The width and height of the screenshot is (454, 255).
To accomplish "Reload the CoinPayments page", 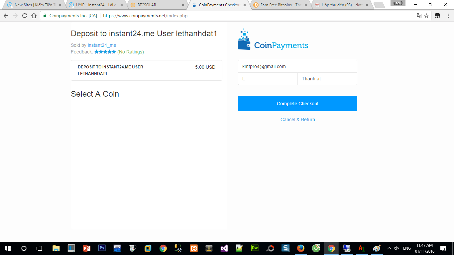I will (x=25, y=16).
